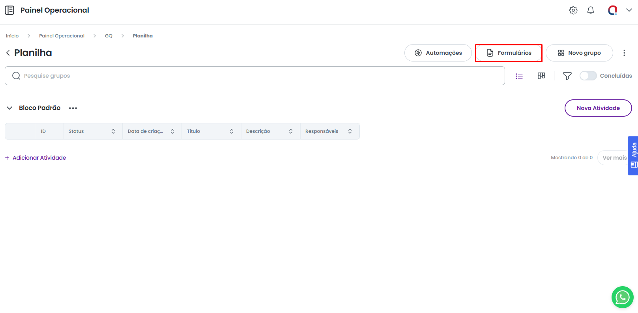Open WhatsApp chat bubble
638x313 pixels.
622,297
